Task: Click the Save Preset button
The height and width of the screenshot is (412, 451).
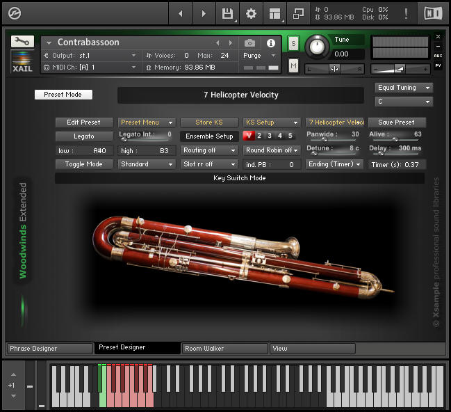Action: click(x=397, y=122)
